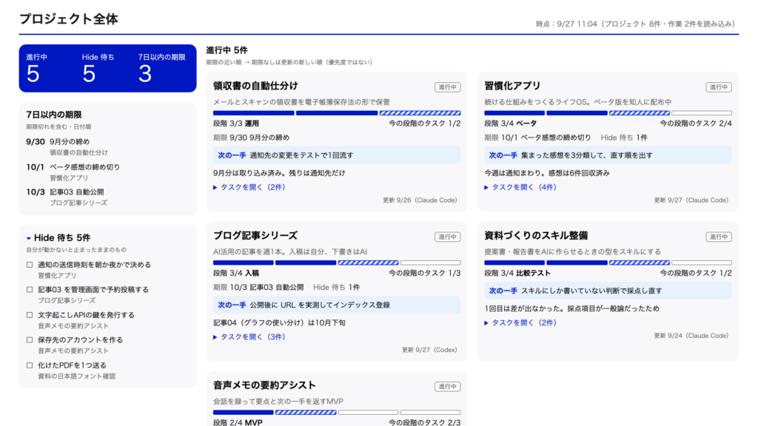This screenshot has height=426, width=758.
Task: Click 進行中 badge on 領収書の自動仕分け card
Action: [447, 87]
